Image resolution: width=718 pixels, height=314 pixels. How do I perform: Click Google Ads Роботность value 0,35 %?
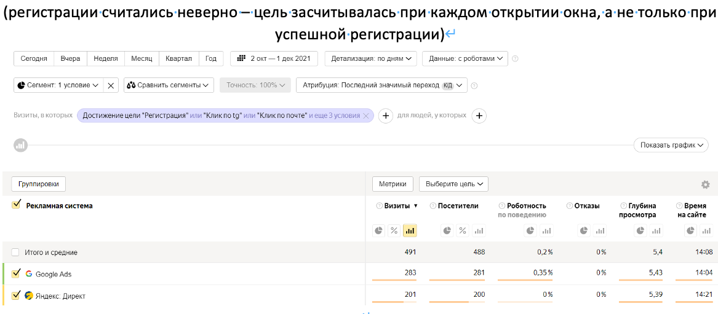point(543,273)
